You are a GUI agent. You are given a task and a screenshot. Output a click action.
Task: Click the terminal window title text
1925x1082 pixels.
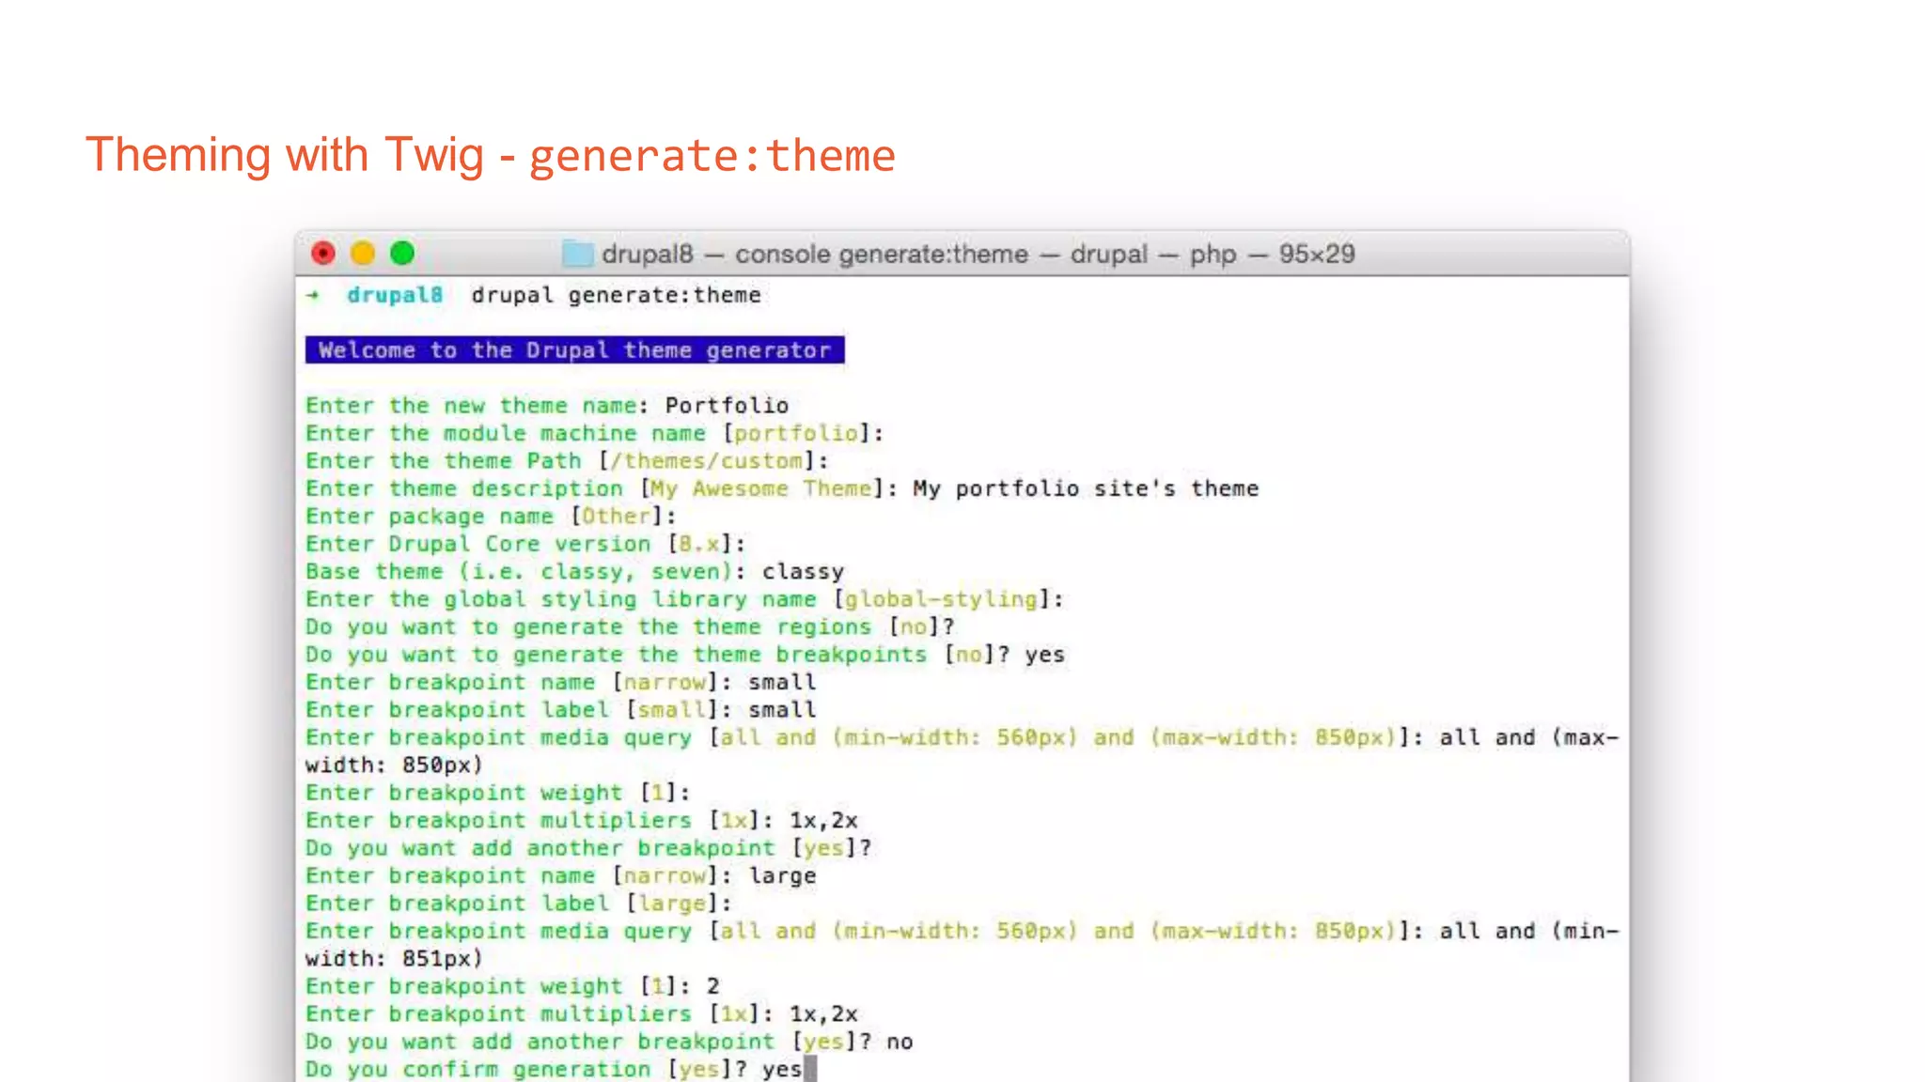[x=978, y=254]
